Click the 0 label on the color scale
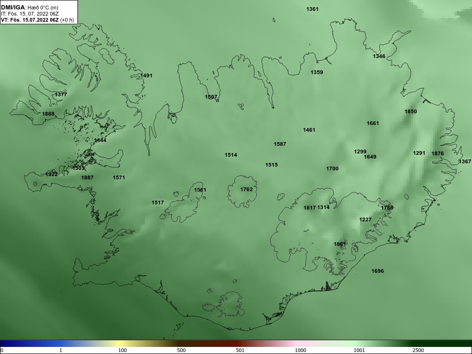This screenshot has height=354, width=472. (2, 350)
